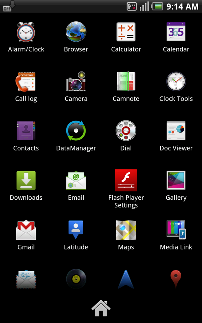Viewport: 202px width, 323px height.
Task: Tap the OFF download status icon
Action: tap(9, 6)
